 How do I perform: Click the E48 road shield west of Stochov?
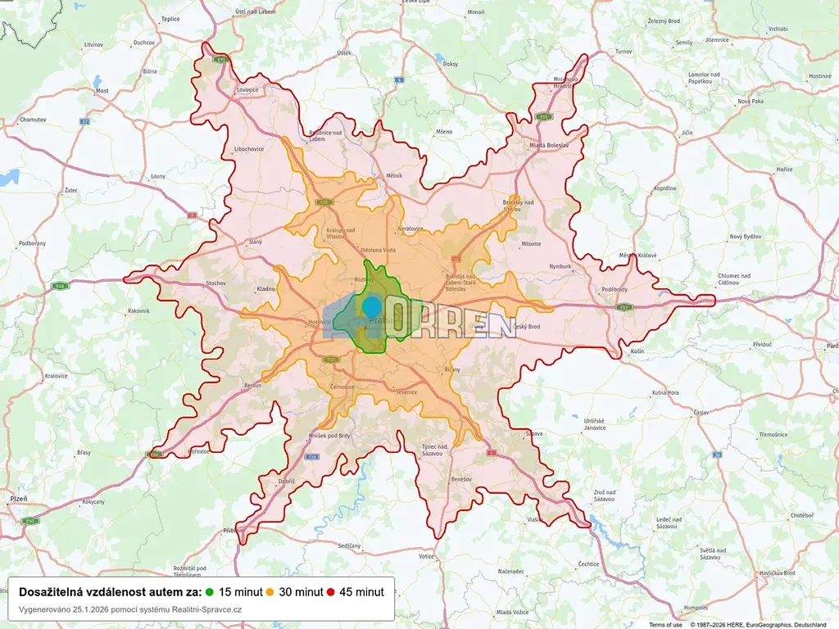click(60, 286)
